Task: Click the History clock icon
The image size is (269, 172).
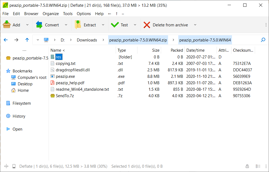Action: click(x=8, y=116)
